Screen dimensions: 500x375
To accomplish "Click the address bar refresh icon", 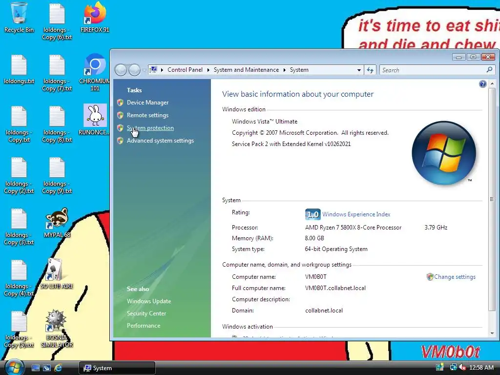I will point(370,70).
